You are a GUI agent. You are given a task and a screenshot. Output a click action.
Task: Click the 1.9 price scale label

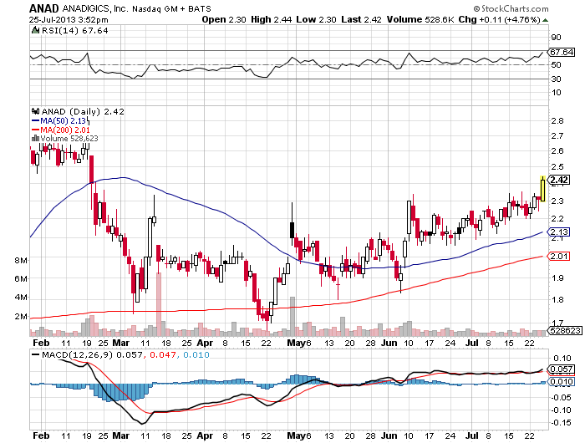tap(557, 278)
